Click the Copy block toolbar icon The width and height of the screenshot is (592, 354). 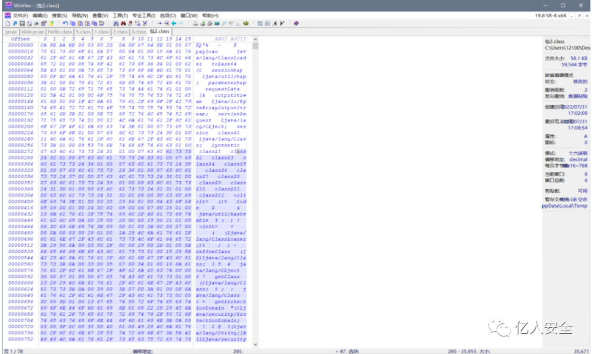coord(72,24)
